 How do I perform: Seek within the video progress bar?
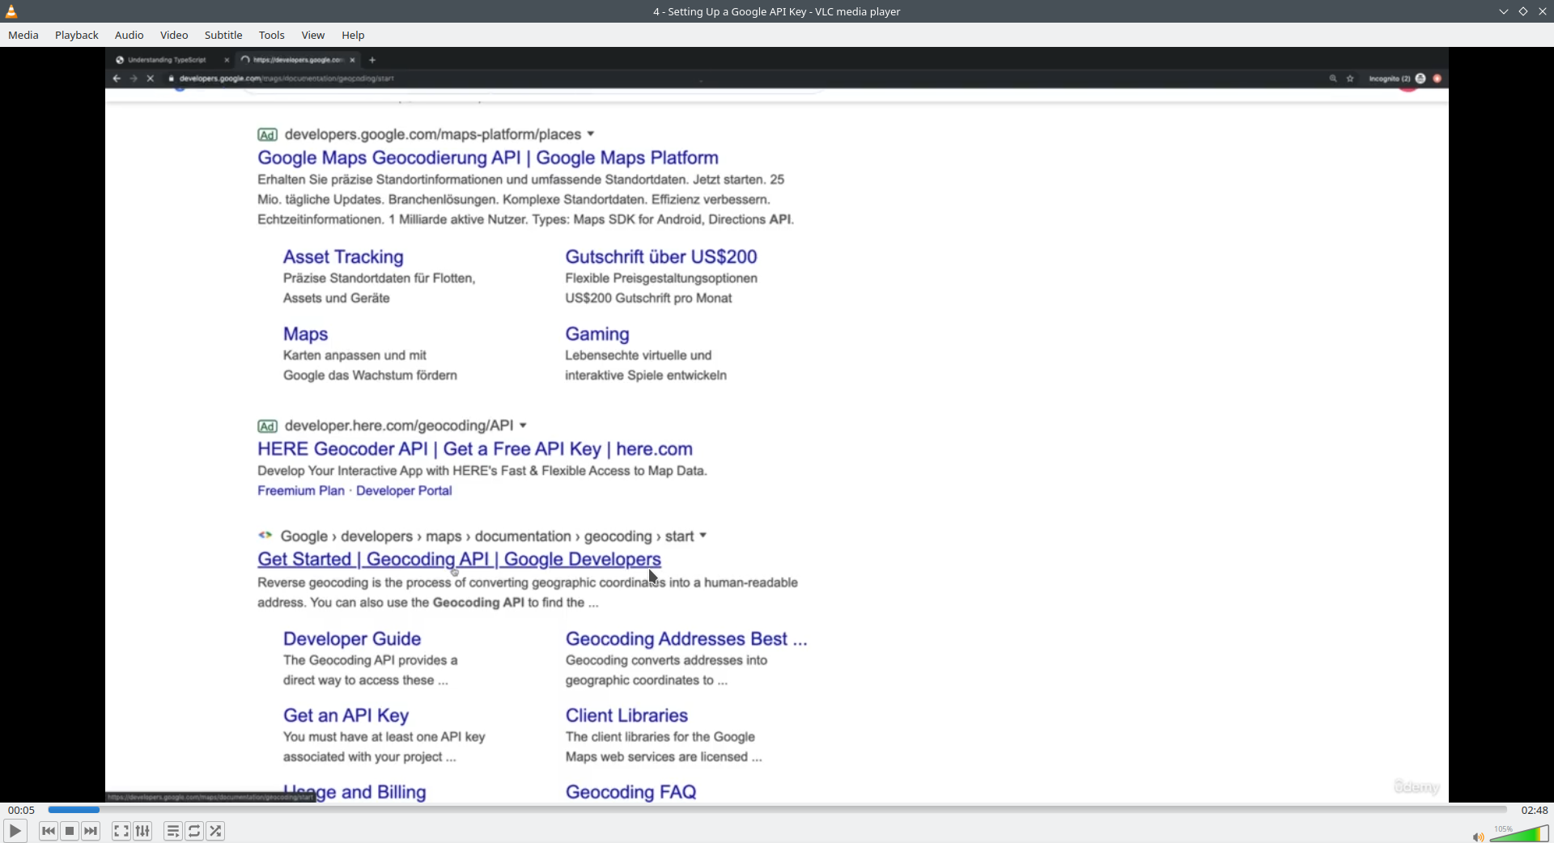coord(777,810)
